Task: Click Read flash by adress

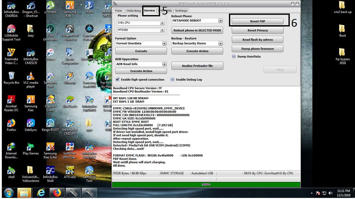Action: [258, 40]
